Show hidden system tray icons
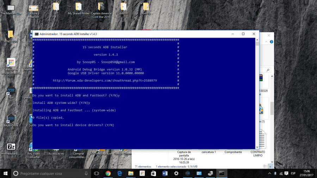This screenshot has height=178, width=317. [x=269, y=173]
